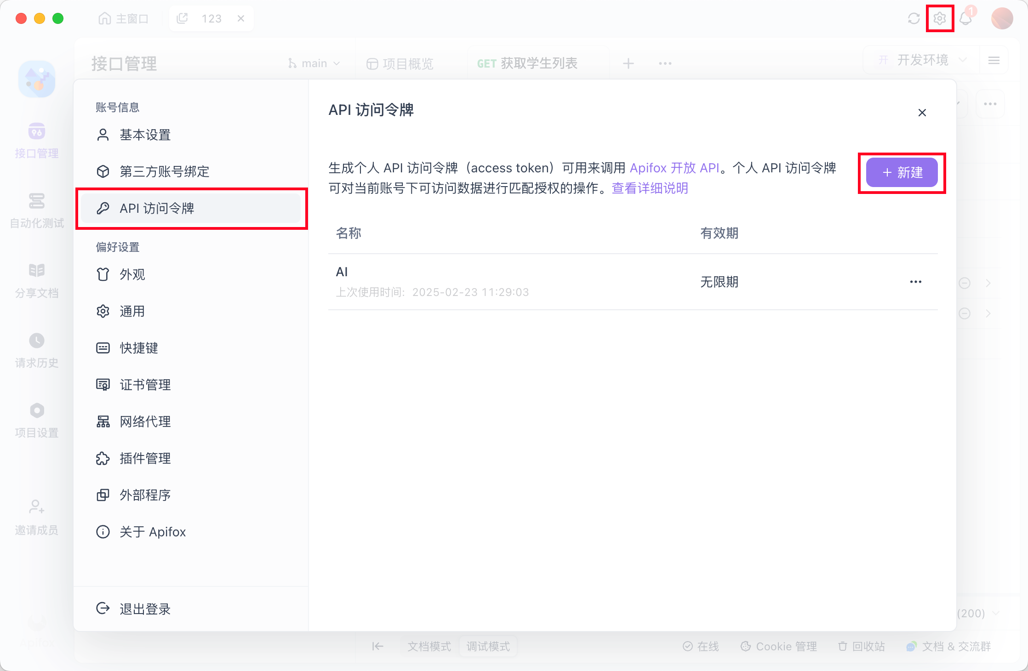Open the Apifox 开放 API link
1028x671 pixels.
pos(674,168)
